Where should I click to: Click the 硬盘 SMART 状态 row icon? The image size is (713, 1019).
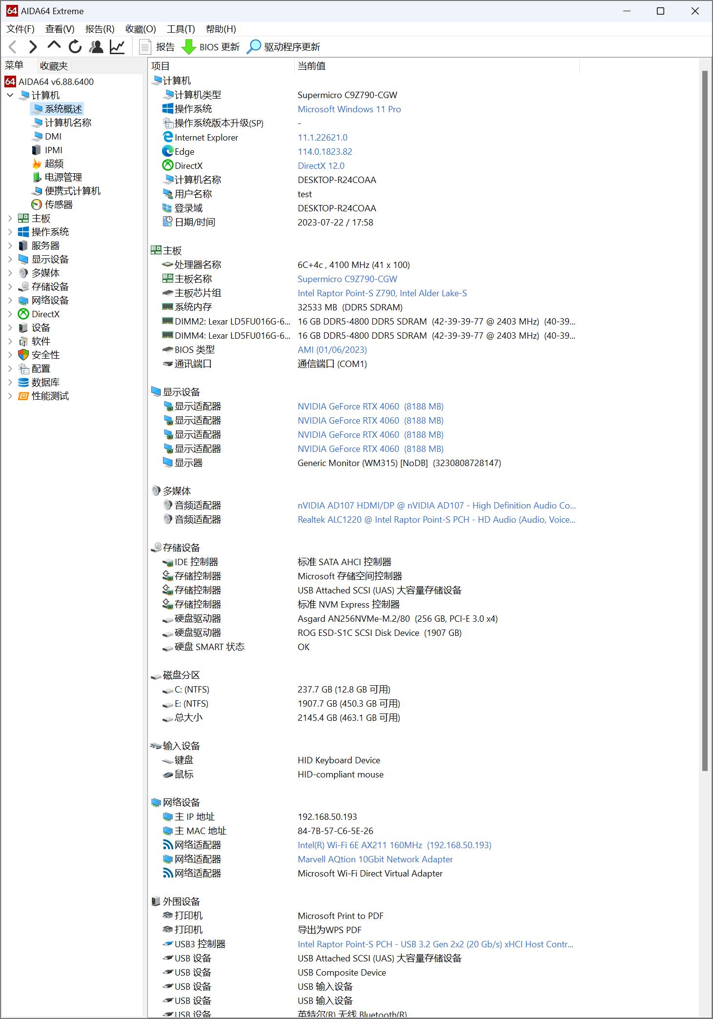point(167,647)
